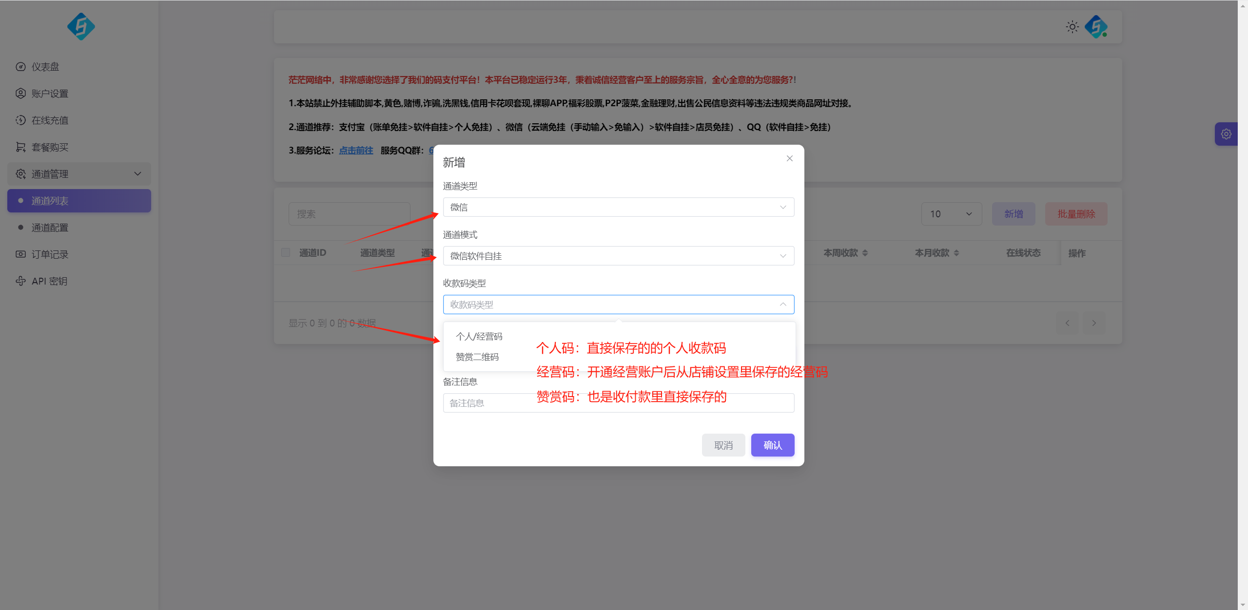Tick the select-all checkbox in table header
Image resolution: width=1248 pixels, height=610 pixels.
click(x=286, y=252)
